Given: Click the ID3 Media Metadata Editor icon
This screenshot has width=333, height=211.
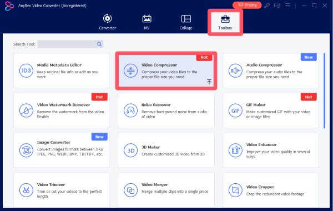Looking at the screenshot, I should click(x=26, y=71).
